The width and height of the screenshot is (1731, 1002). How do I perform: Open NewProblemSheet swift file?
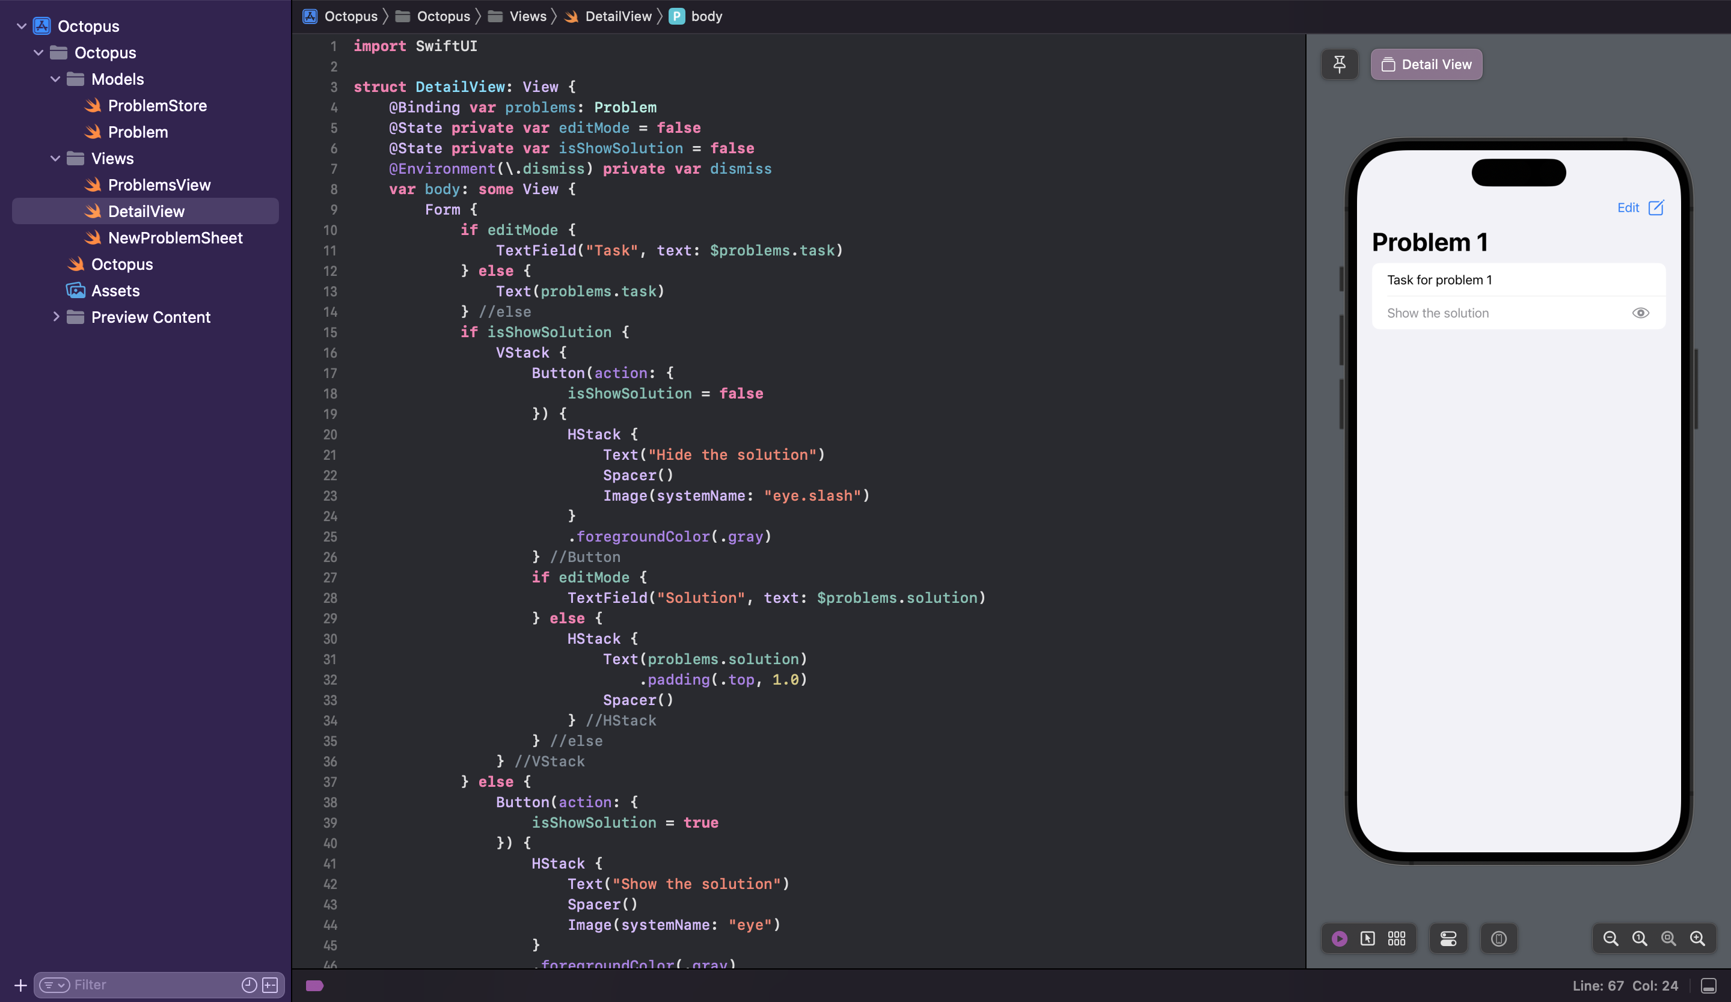coord(175,237)
